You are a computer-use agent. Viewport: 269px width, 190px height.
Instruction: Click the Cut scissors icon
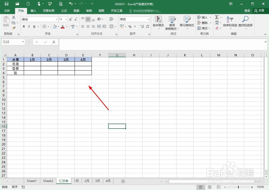14,17
